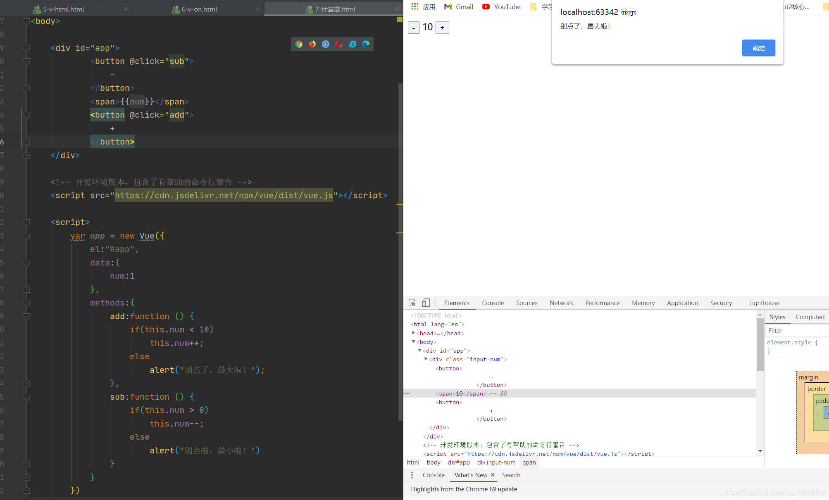
Task: Click the Chrome Firefox browser icon
Action: 312,44
